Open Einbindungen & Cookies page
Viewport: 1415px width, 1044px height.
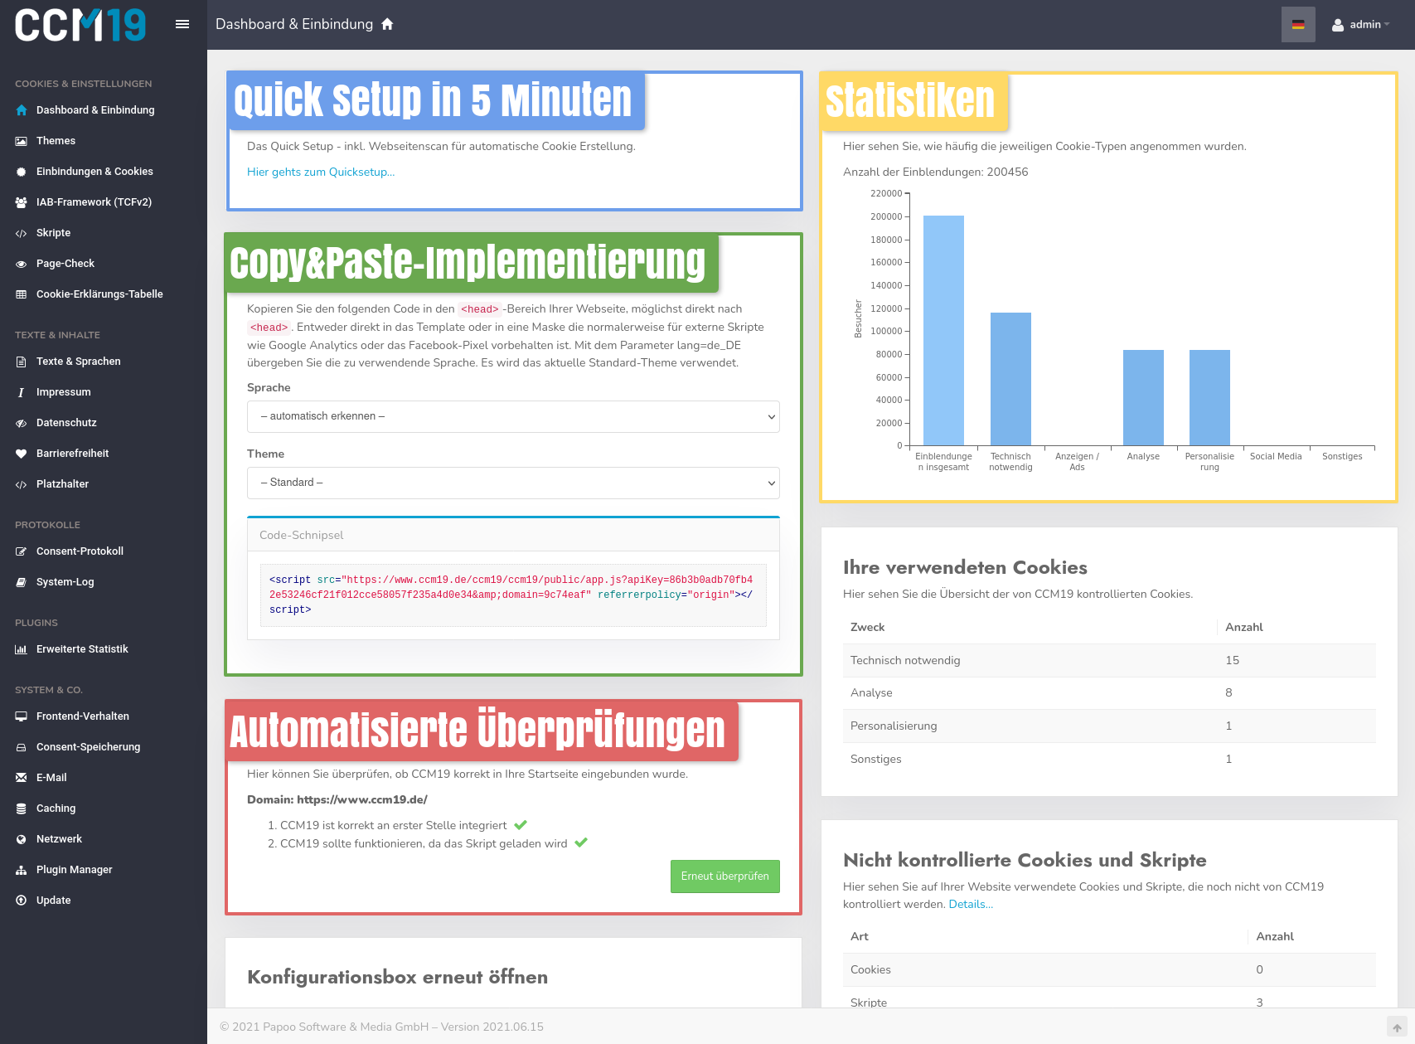tap(94, 172)
